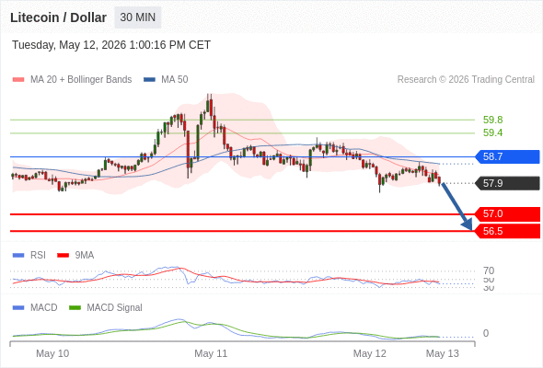Click the blue 58.7 pivot price tag
The image size is (543, 368).
pyautogui.click(x=507, y=156)
